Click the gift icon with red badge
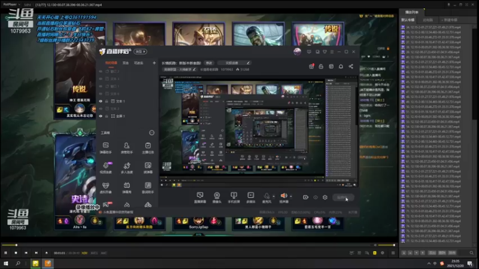This screenshot has width=479, height=269. (x=311, y=66)
